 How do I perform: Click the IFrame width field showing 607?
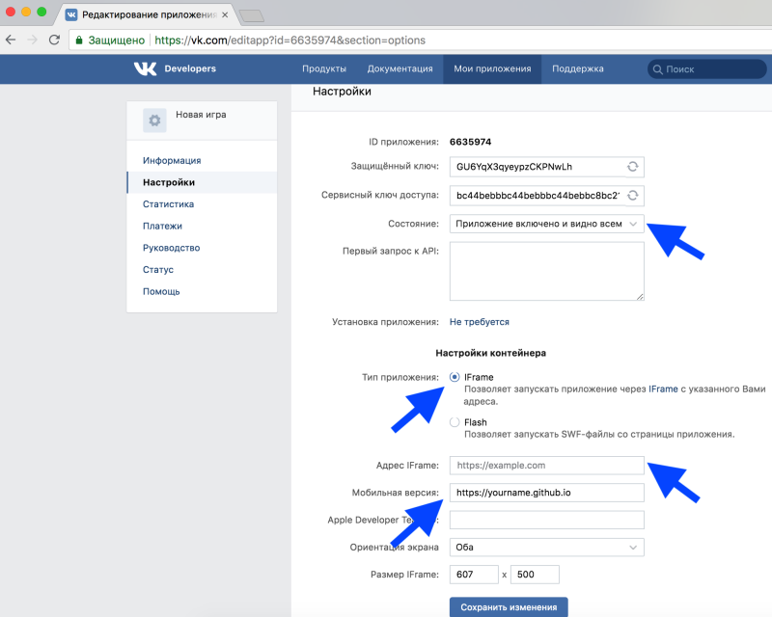pyautogui.click(x=474, y=575)
